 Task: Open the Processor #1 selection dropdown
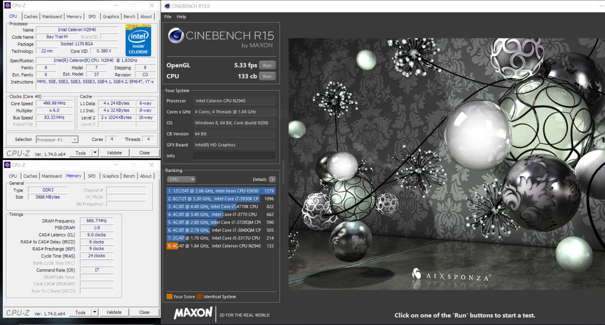pos(57,139)
